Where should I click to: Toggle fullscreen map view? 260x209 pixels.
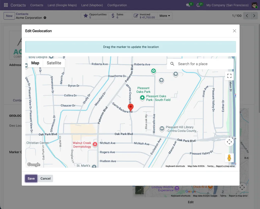[x=229, y=76]
